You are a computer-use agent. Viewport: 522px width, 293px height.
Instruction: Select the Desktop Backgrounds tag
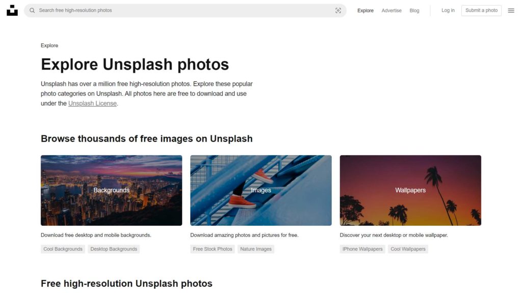tap(114, 249)
